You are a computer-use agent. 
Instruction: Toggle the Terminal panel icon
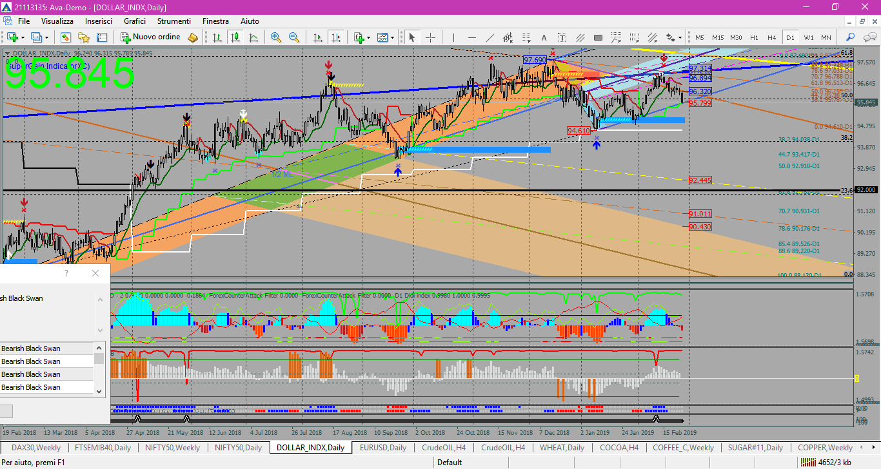coord(102,37)
